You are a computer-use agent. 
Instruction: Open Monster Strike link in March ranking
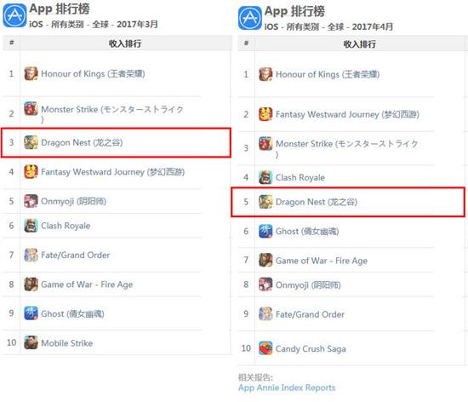tap(112, 114)
